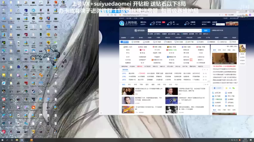The height and width of the screenshot is (142, 254).
Task: Open the game character avatar at right edge
Action: 242,48
